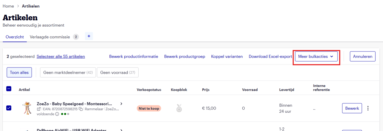Click Koppel varianten
This screenshot has height=131, width=383.
click(x=227, y=57)
